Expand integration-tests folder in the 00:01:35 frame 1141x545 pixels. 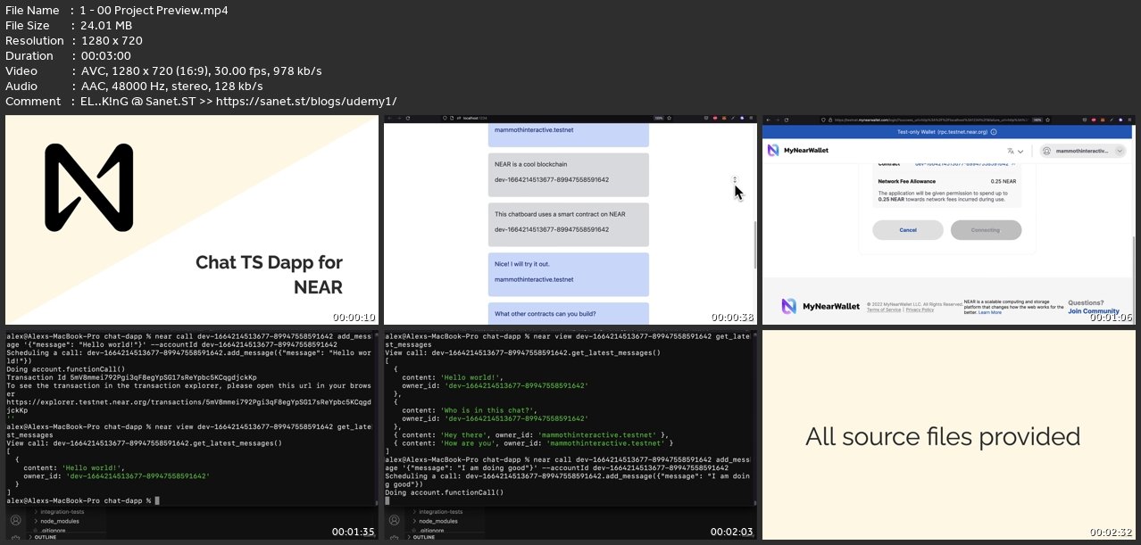click(61, 512)
